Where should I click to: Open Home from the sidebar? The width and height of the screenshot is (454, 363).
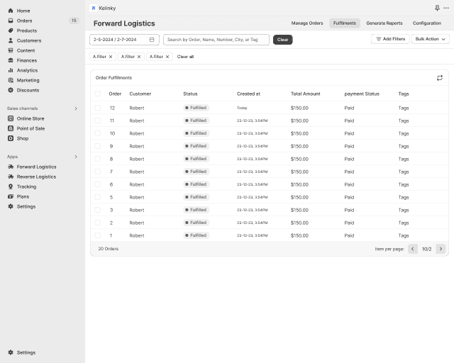[x=23, y=11]
